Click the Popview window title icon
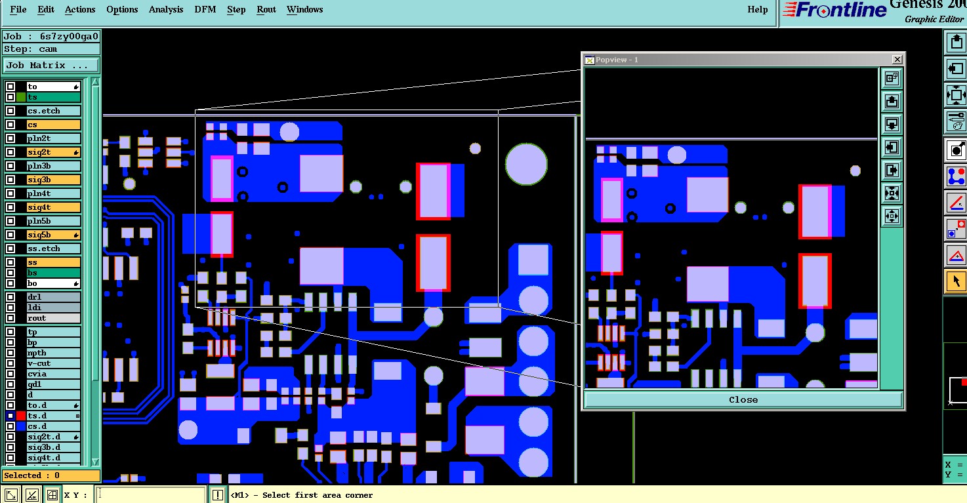The image size is (967, 503). coord(590,60)
